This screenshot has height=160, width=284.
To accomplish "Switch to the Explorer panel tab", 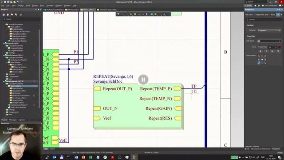I will (x=22, y=120).
